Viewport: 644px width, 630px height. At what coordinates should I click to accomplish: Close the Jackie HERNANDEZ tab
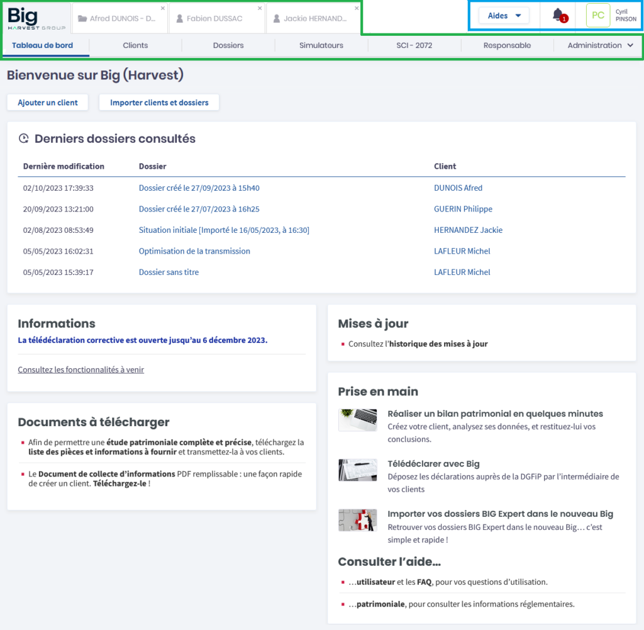coord(357,8)
